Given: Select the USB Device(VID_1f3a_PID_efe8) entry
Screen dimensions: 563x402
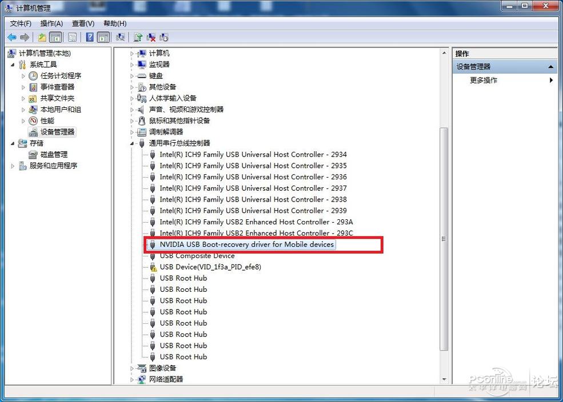Looking at the screenshot, I should click(211, 267).
